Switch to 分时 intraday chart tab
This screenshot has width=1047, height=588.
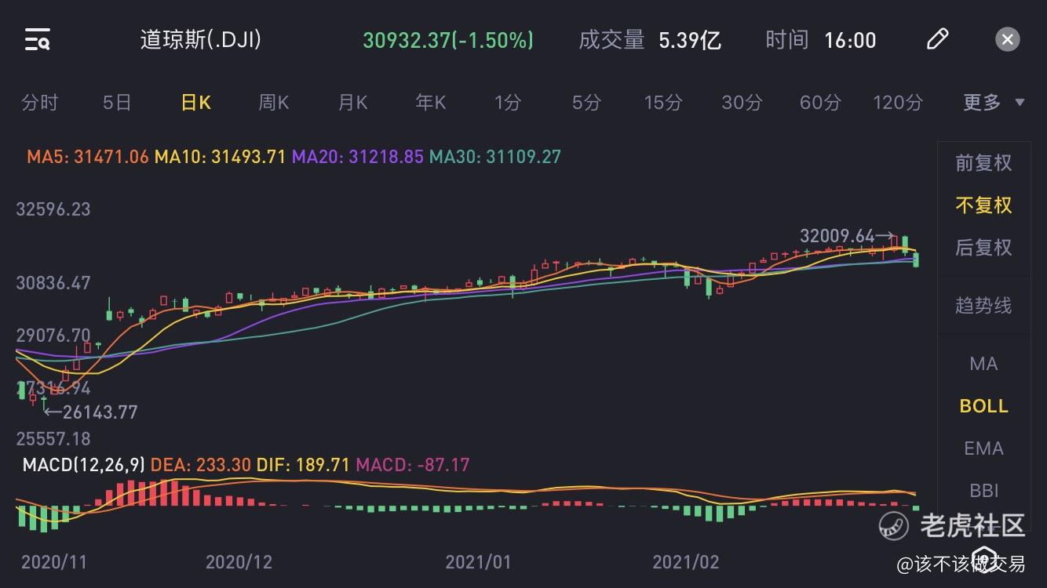click(x=40, y=102)
